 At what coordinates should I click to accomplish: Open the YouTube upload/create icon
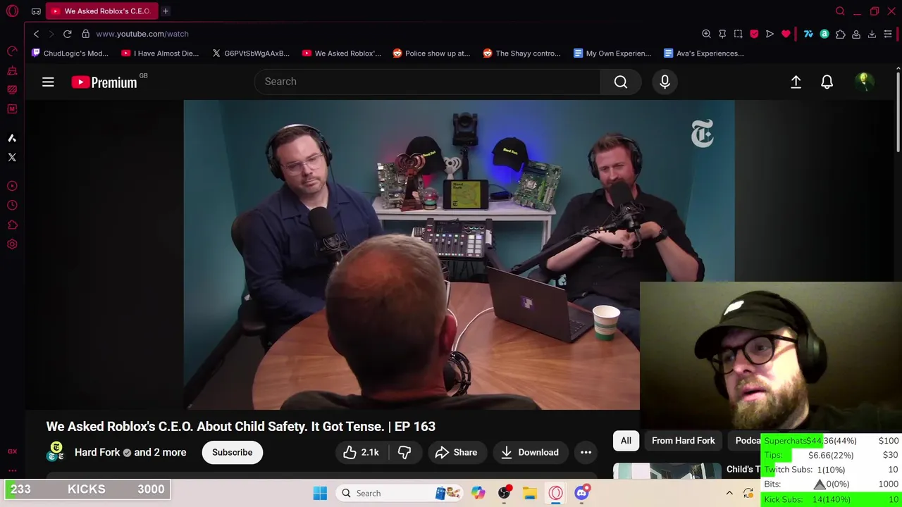pos(796,82)
